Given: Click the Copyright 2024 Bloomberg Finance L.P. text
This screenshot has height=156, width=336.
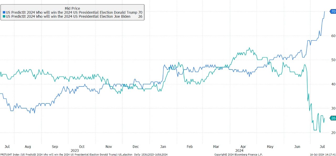Looking at the screenshot, I should tap(238, 154).
